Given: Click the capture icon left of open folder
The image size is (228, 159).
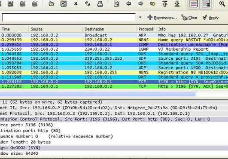Looking at the screenshot, I should point(35,3).
